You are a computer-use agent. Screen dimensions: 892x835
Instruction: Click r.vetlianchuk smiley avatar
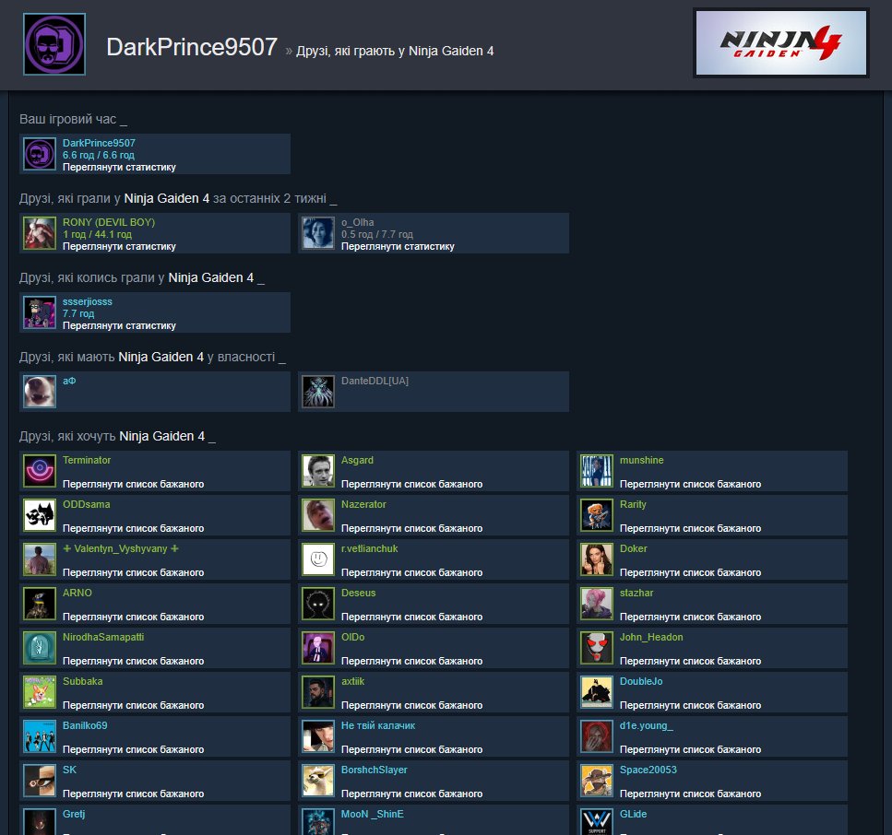[x=318, y=559]
